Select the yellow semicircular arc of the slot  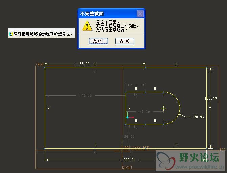180,108
